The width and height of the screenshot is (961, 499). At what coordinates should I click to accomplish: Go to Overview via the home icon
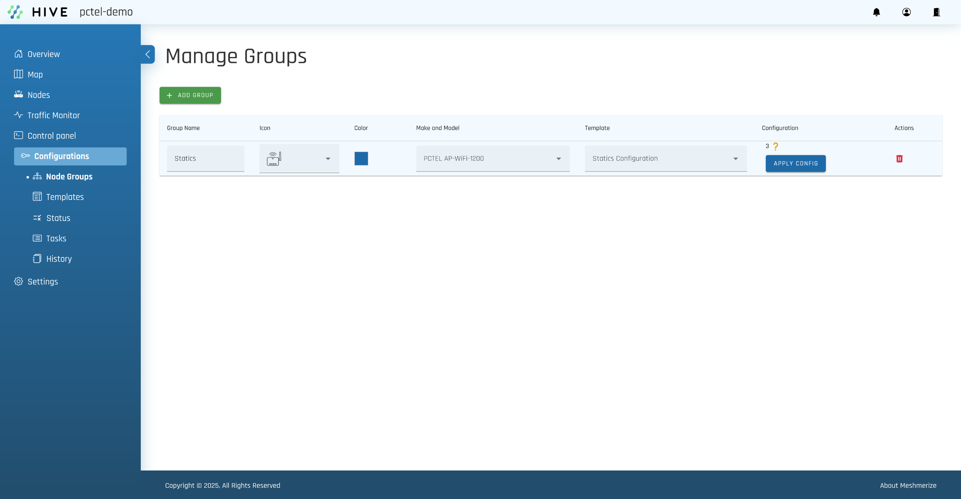pyautogui.click(x=18, y=54)
